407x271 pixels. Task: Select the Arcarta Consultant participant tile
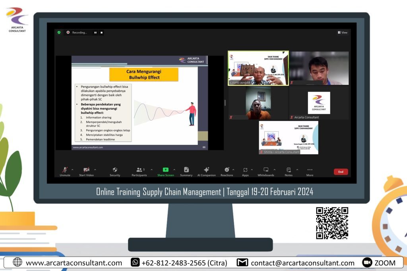[x=319, y=103]
